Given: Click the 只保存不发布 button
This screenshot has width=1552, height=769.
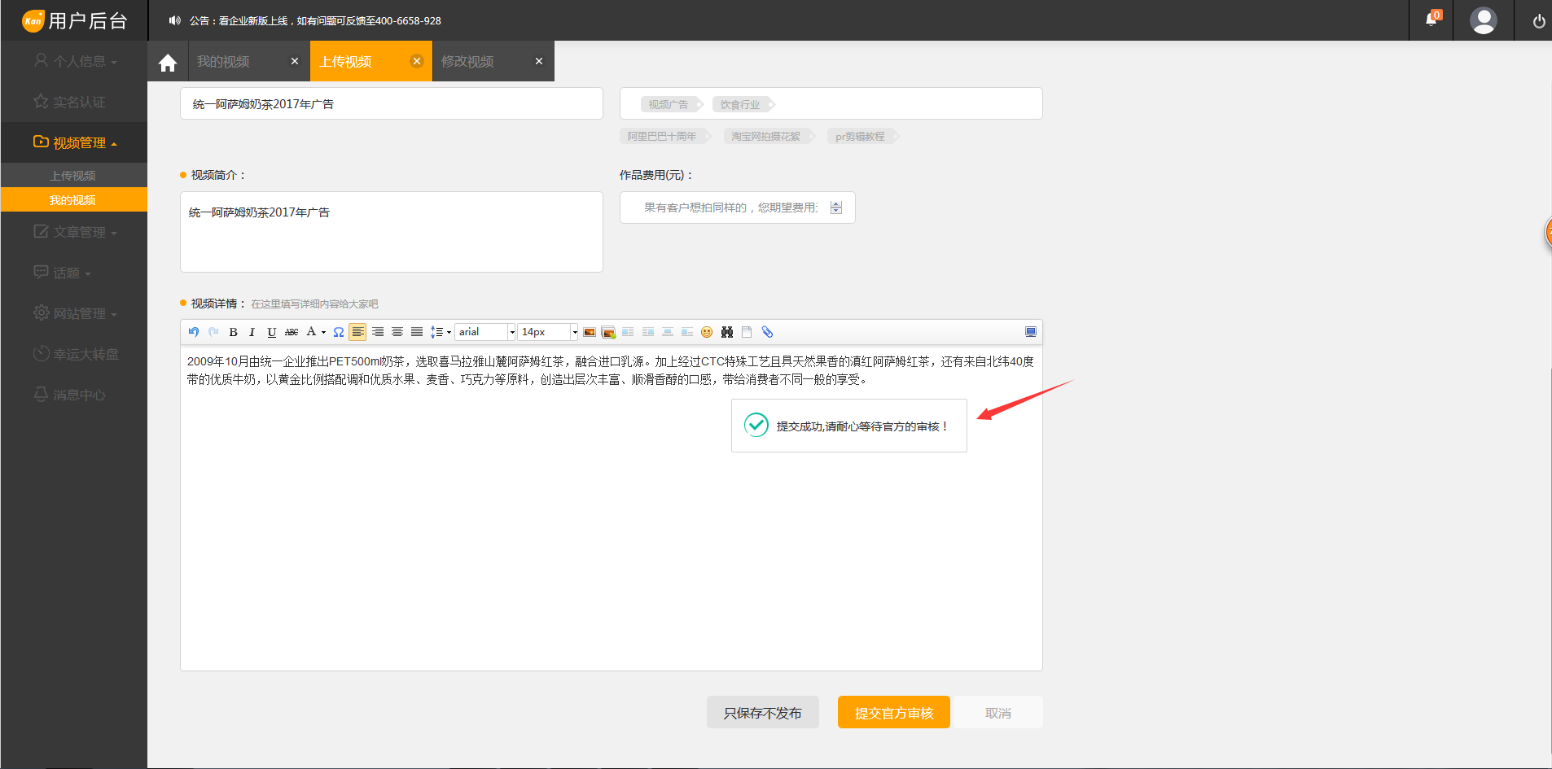Looking at the screenshot, I should click(x=762, y=713).
